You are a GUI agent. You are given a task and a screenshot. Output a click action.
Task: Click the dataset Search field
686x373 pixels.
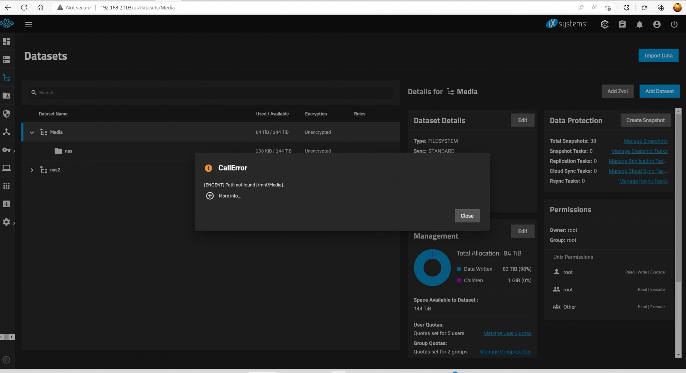211,93
